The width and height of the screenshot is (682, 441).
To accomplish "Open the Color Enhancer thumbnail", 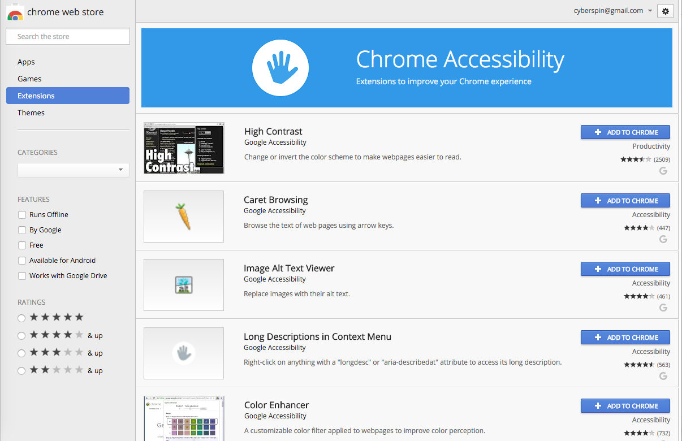I will coord(184,418).
